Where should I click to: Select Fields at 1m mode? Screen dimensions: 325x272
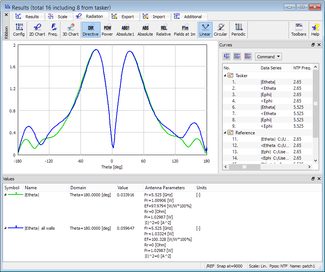(x=185, y=30)
